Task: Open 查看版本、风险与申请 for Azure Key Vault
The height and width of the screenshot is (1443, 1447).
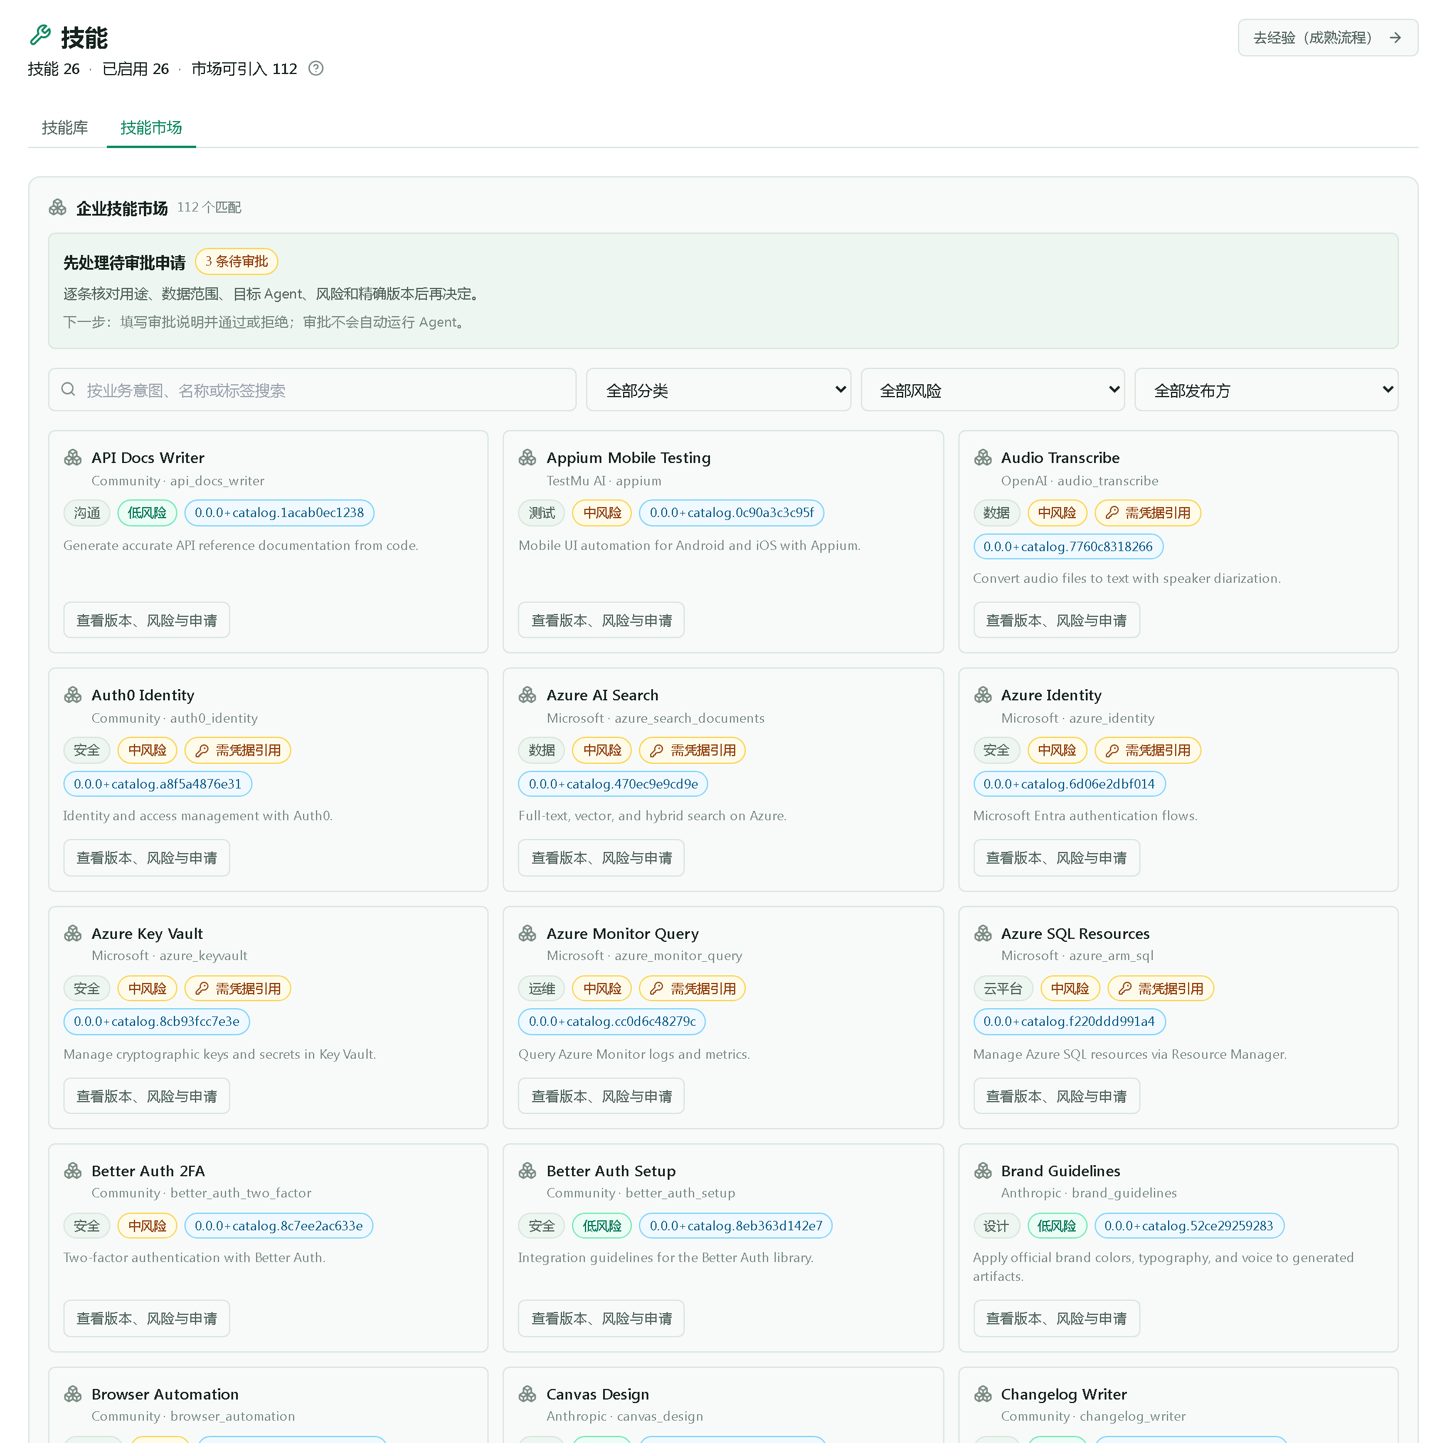Action: [147, 1096]
